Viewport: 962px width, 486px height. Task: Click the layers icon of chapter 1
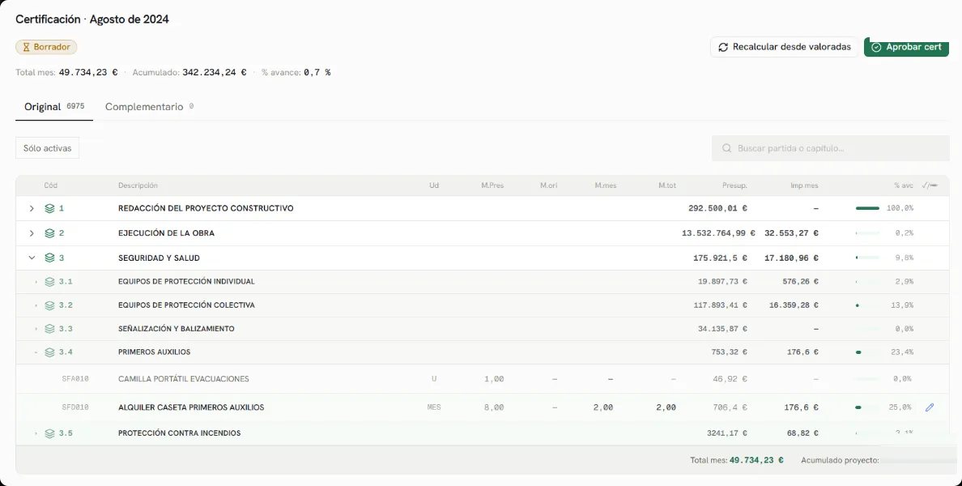tap(49, 209)
